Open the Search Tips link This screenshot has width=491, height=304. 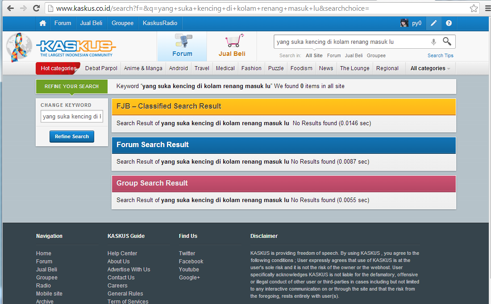tap(440, 55)
